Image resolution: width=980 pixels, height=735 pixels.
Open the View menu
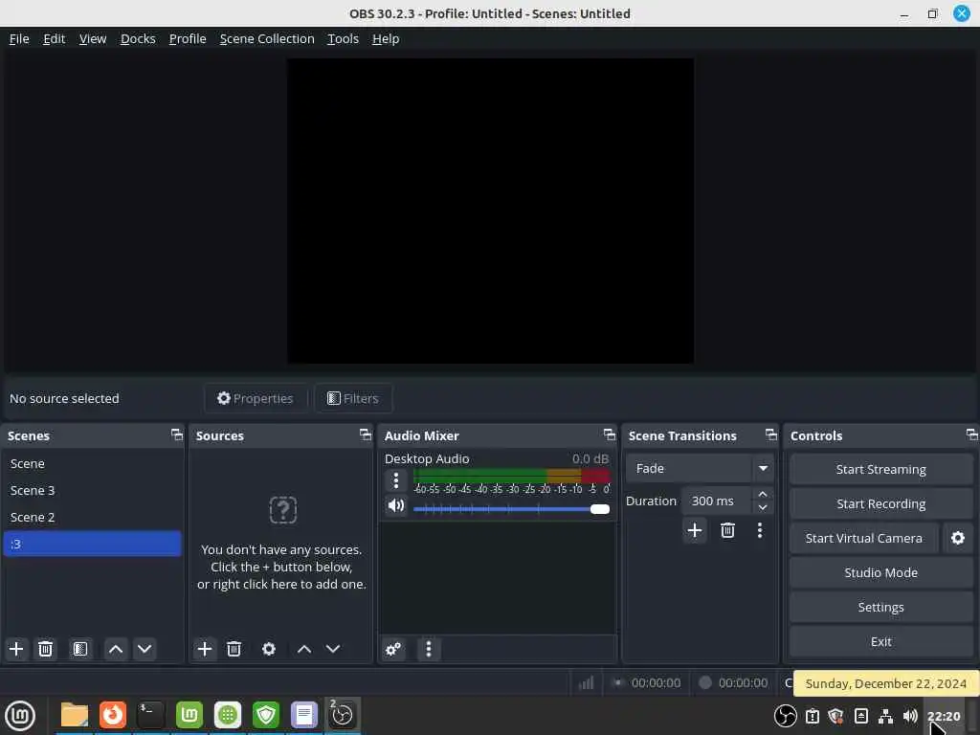point(93,38)
